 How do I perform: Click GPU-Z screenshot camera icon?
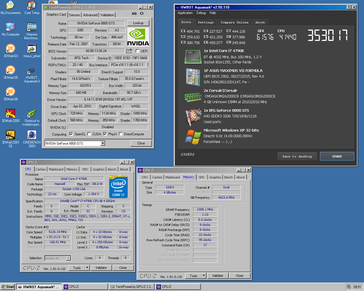(x=134, y=13)
